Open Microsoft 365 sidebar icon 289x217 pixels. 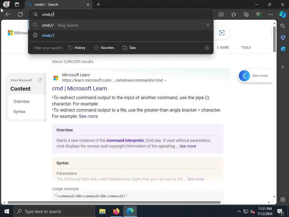283,37
